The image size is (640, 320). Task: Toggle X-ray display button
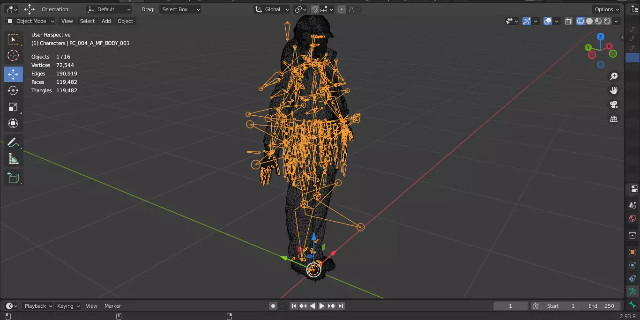click(x=569, y=21)
